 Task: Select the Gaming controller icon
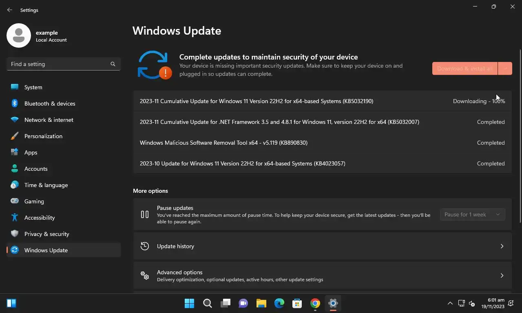(15, 201)
